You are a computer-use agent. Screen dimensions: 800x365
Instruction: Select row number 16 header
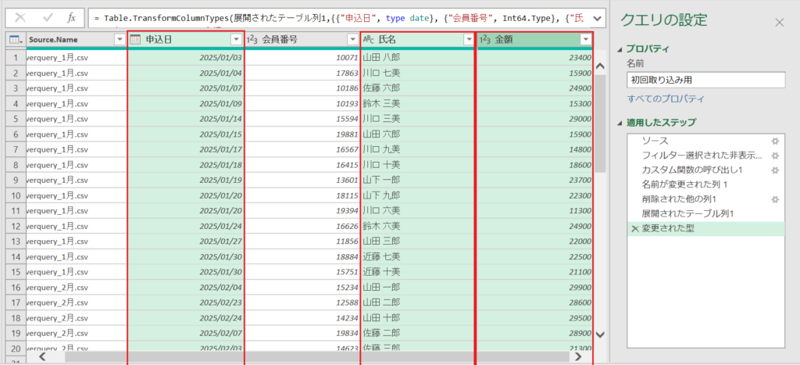[x=16, y=287]
